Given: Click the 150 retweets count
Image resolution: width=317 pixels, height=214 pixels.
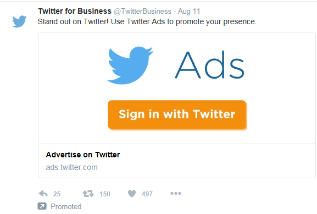Looking at the screenshot, I should [x=105, y=194].
